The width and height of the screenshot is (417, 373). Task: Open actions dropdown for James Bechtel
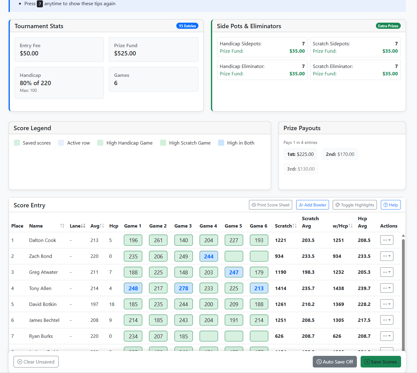[387, 320]
